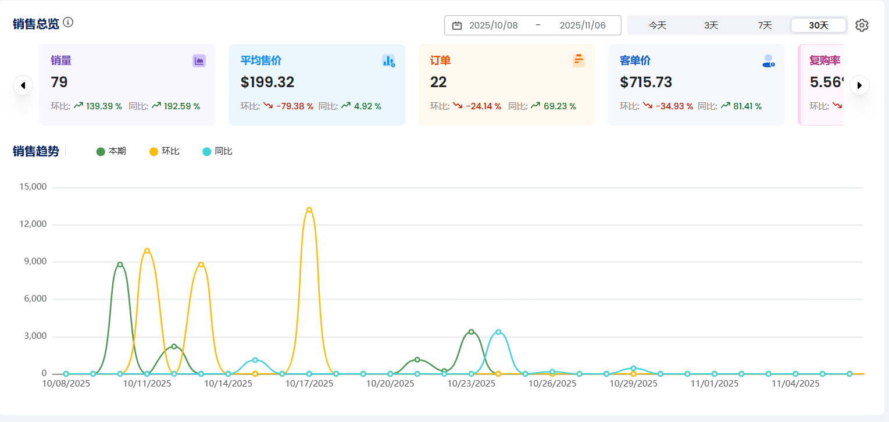The width and height of the screenshot is (889, 422).
Task: Click the 订单 card orders icon
Action: tap(579, 60)
